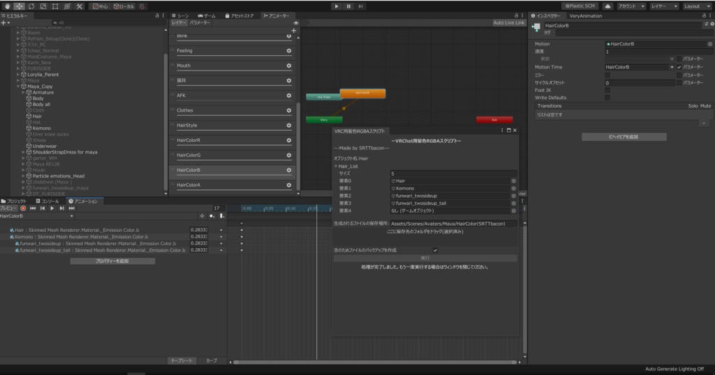Click Add Behaviour button in inspector
The image size is (715, 375).
tap(624, 137)
